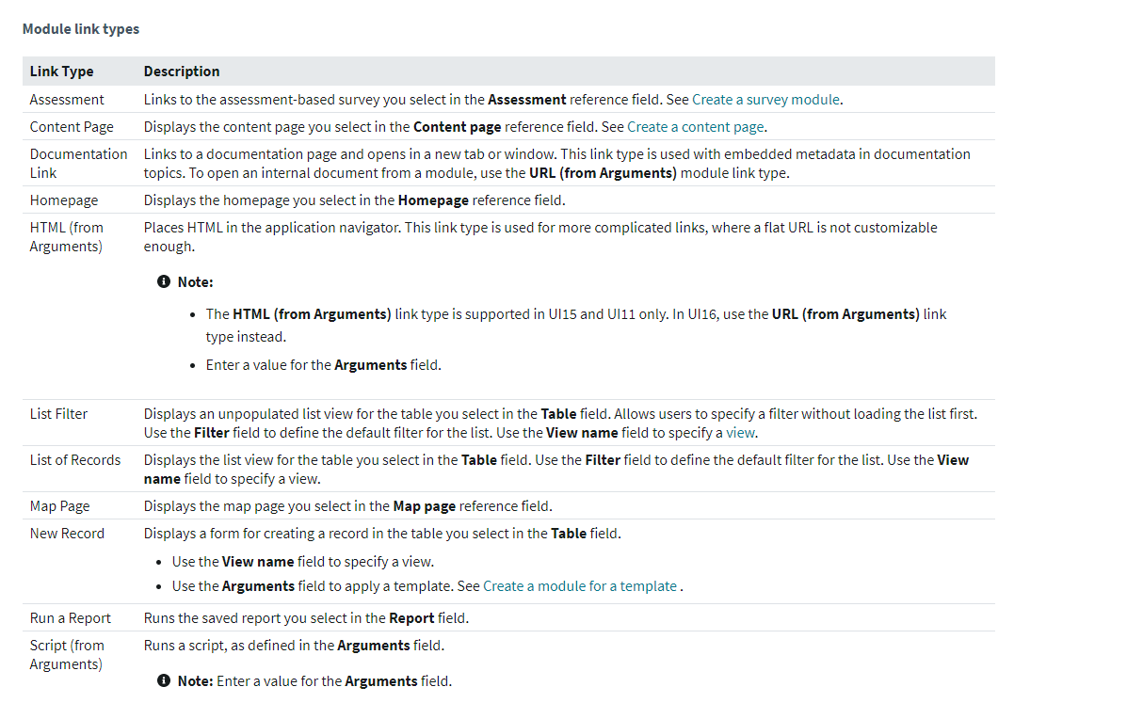Click the 'Script (from Arguments)' row label
This screenshot has height=703, width=1143.
click(67, 655)
